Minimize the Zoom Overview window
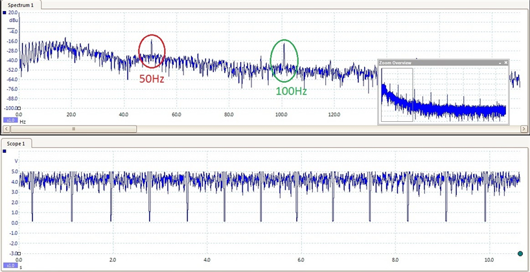The image size is (530, 272). pyautogui.click(x=500, y=63)
